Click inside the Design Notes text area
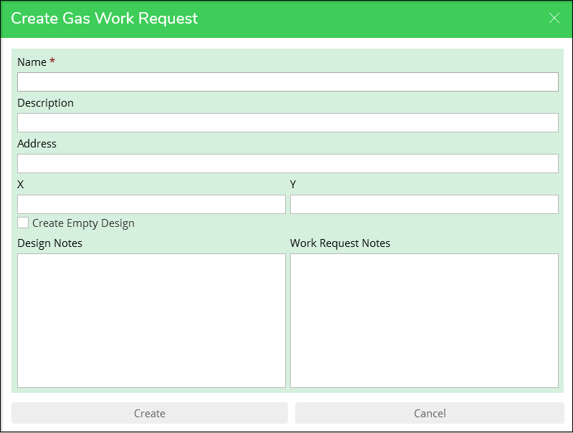573x433 pixels. tap(151, 321)
